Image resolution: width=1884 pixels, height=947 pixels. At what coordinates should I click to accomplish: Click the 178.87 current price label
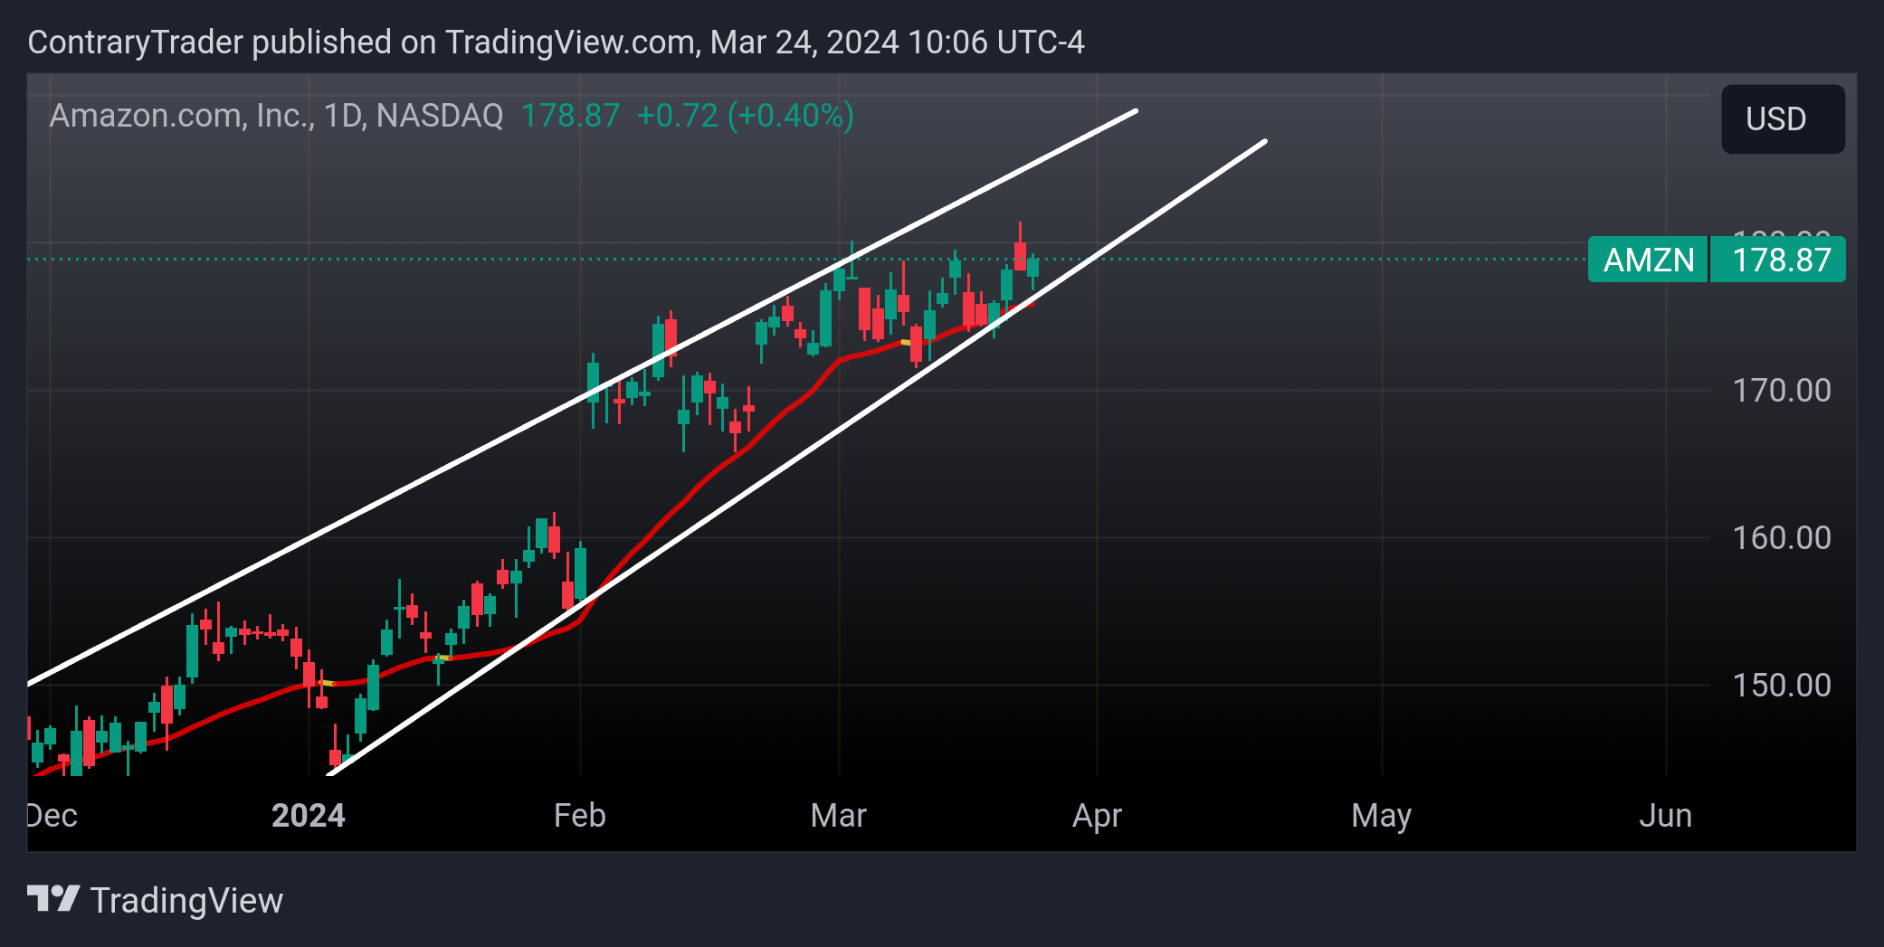(1778, 260)
